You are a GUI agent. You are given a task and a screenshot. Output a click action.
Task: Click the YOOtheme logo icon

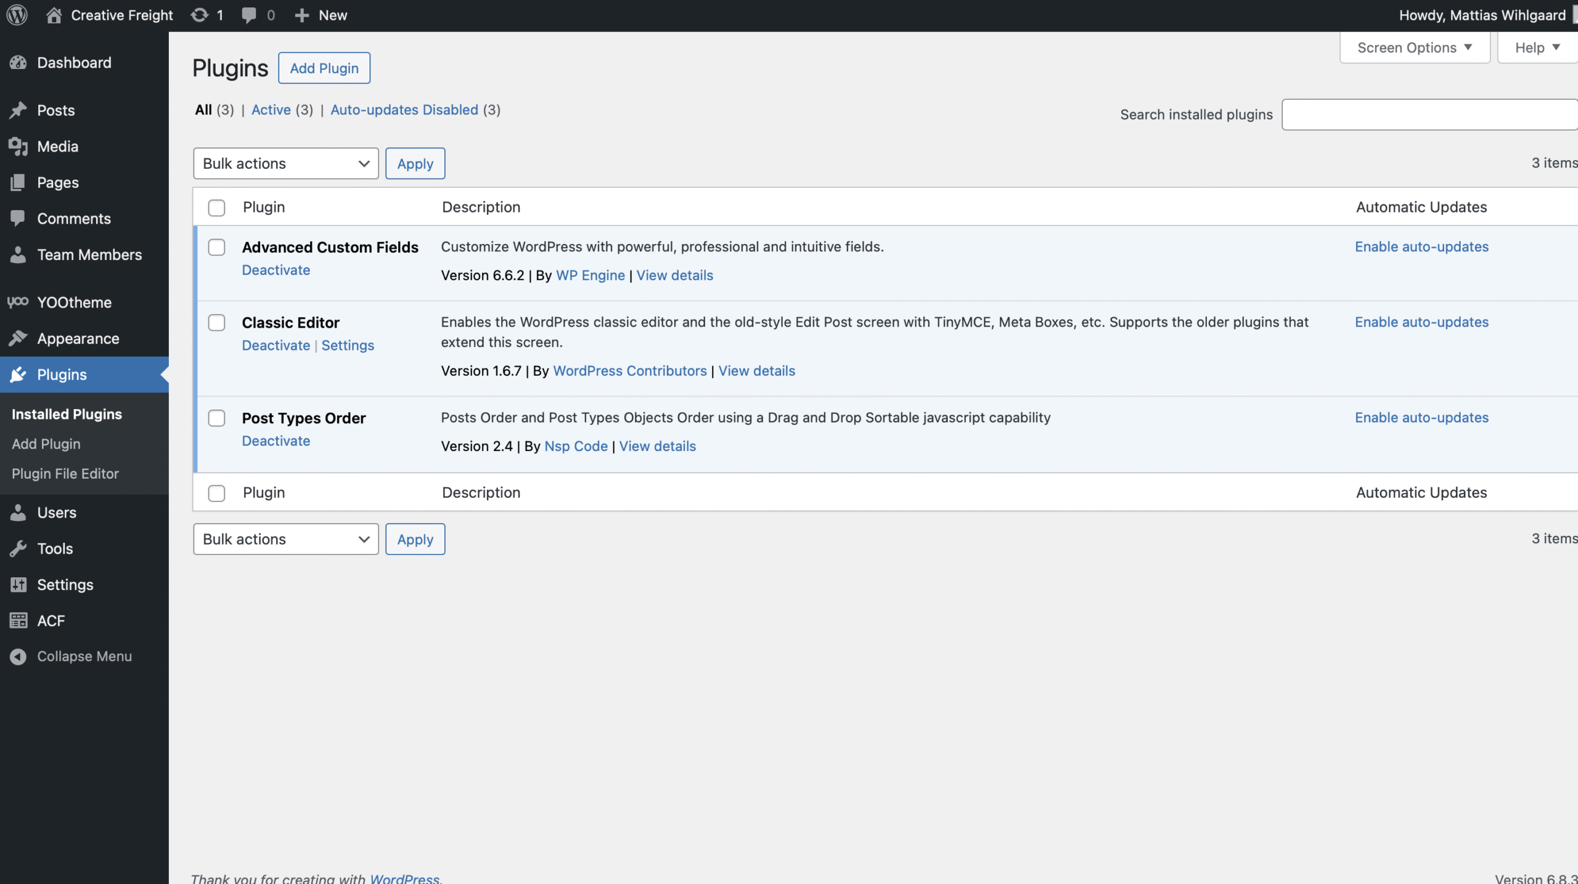click(x=18, y=302)
